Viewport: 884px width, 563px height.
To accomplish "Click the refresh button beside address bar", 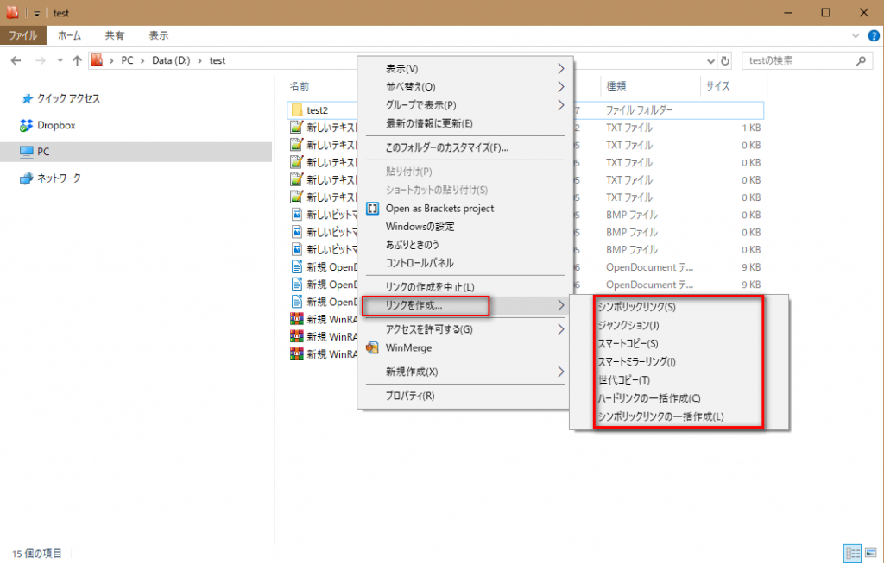I will pyautogui.click(x=725, y=61).
